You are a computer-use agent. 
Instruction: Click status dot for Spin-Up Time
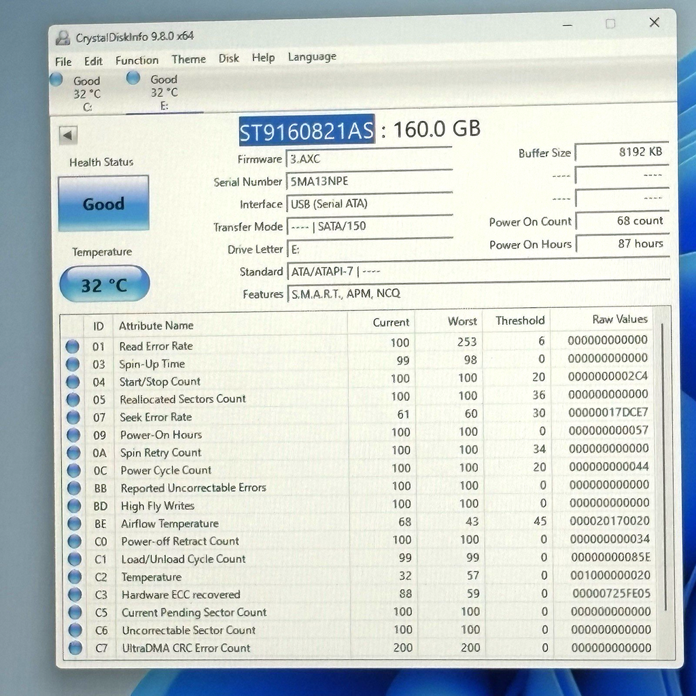coord(73,364)
